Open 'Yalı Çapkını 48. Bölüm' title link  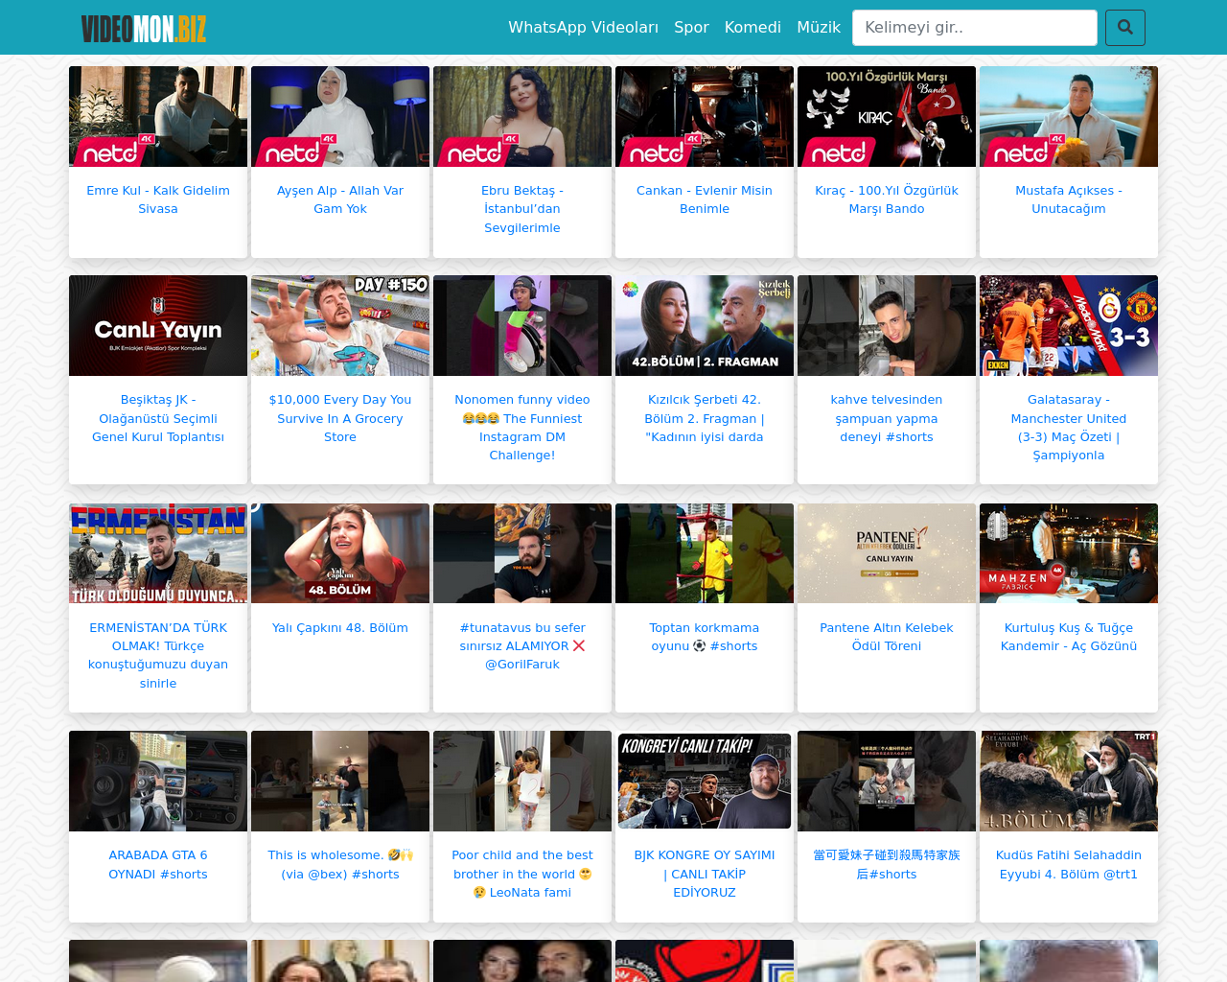(340, 628)
